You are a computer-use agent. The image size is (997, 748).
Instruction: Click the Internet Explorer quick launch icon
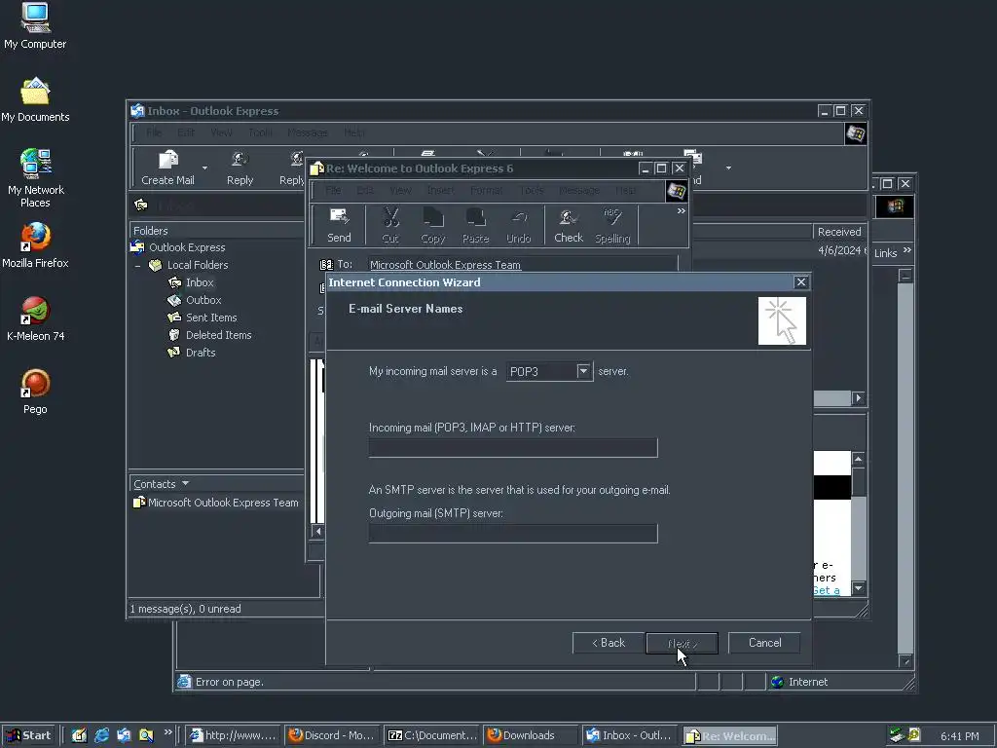point(101,735)
